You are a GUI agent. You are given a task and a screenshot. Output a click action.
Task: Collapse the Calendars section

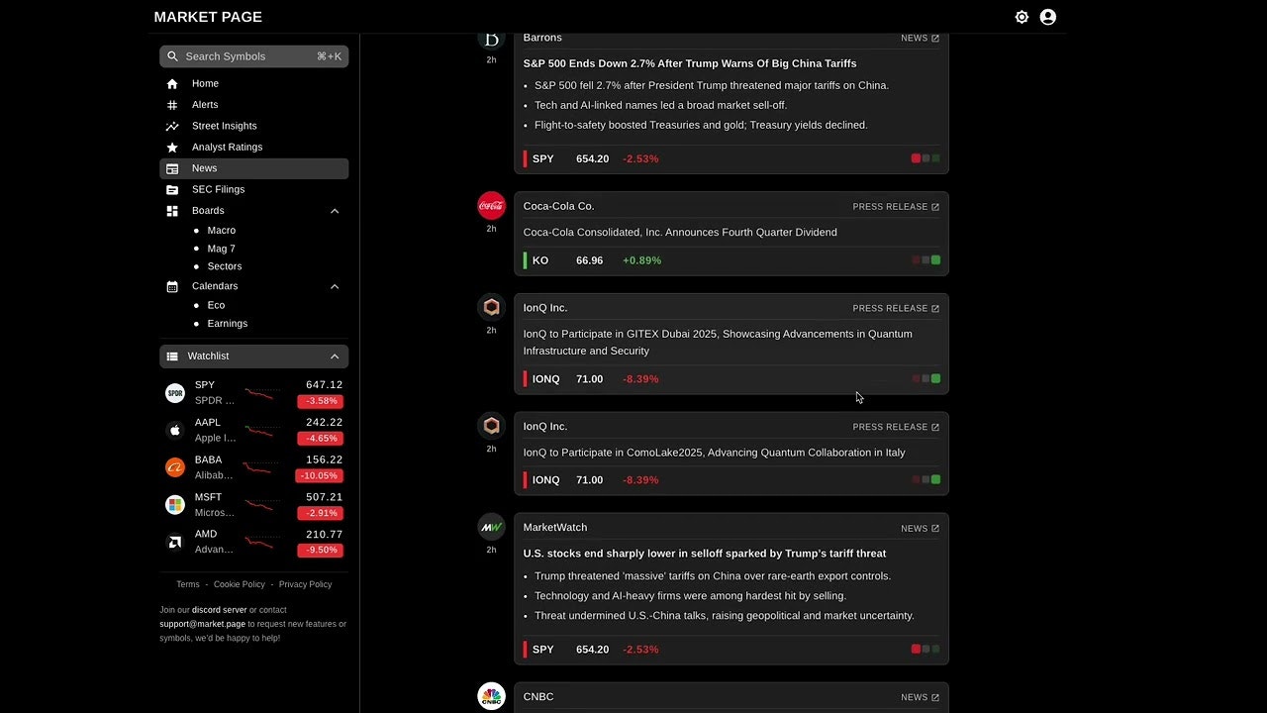(335, 286)
